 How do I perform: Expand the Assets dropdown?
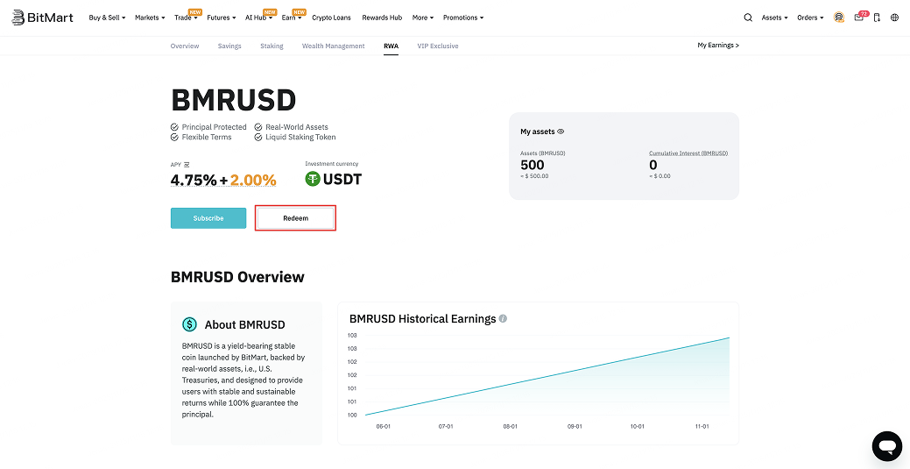[774, 18]
